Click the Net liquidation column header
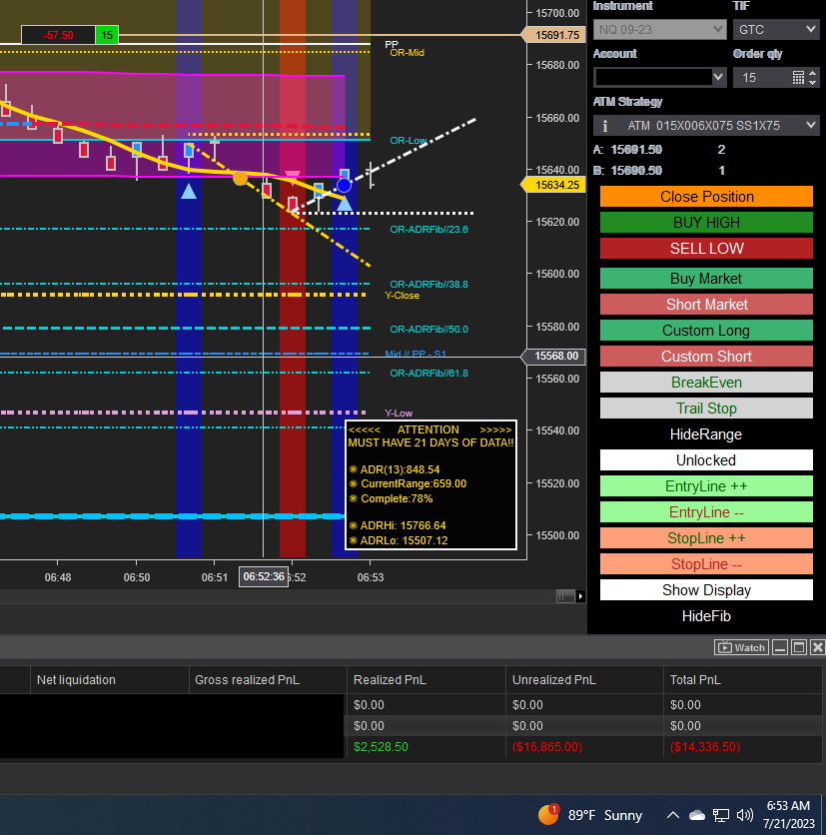The image size is (826, 835). pyautogui.click(x=109, y=680)
